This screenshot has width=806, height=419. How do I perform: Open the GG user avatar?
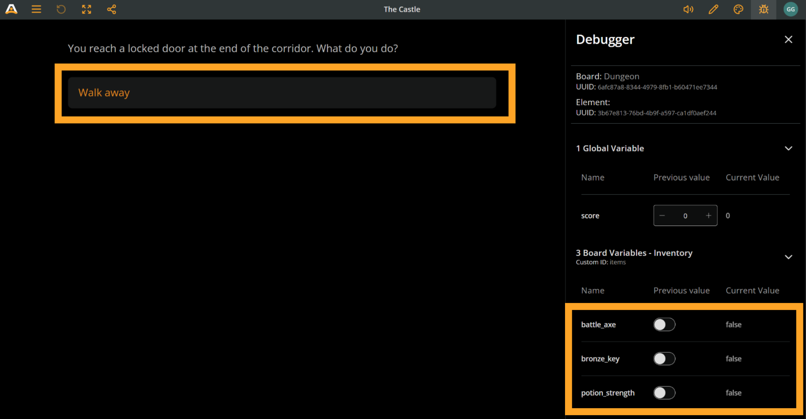[790, 9]
